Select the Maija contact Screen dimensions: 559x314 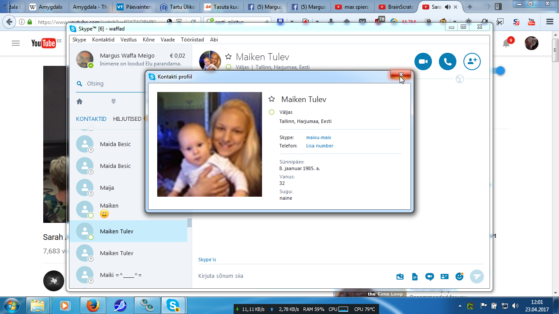tap(128, 188)
